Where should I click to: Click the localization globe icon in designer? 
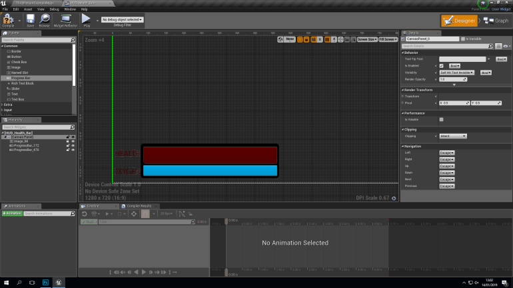point(280,39)
